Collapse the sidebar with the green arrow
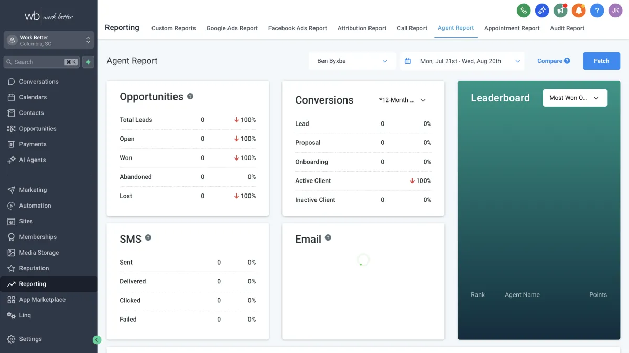 pos(96,340)
